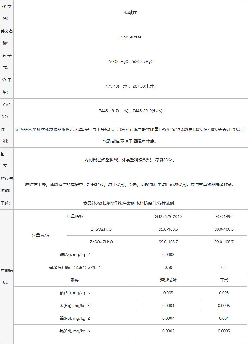The height and width of the screenshot is (344, 248).
Task: Click the lead FCC value '0.001'
Action: [x=224, y=318]
